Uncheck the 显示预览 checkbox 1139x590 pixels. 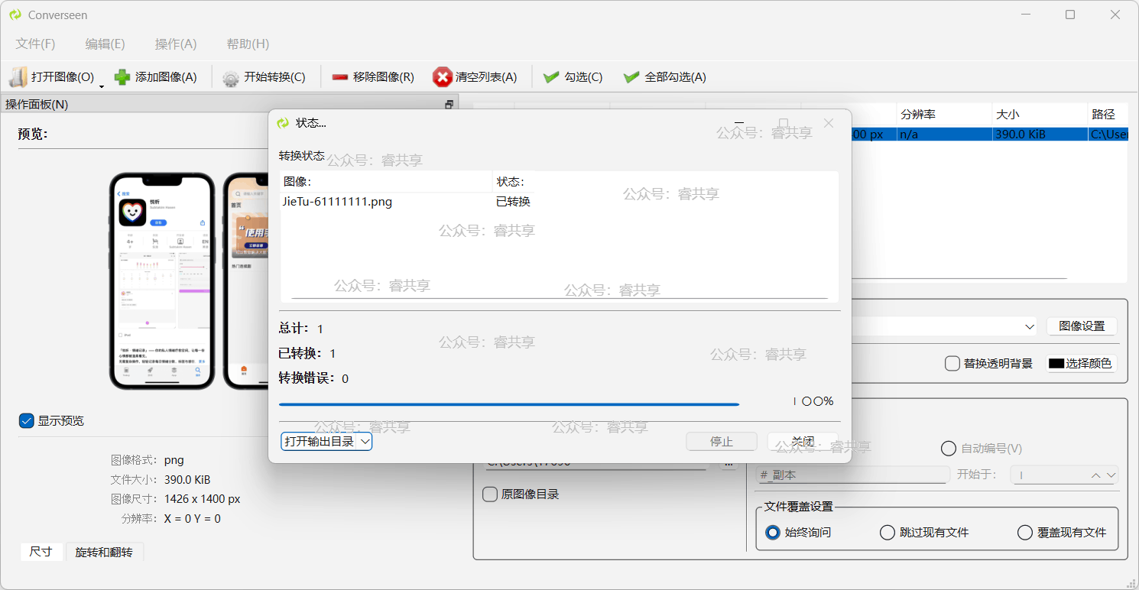click(27, 421)
